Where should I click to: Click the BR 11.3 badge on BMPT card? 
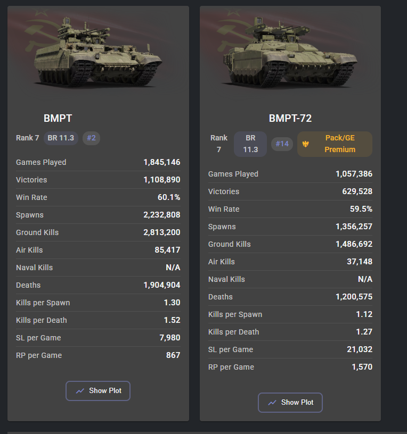61,138
